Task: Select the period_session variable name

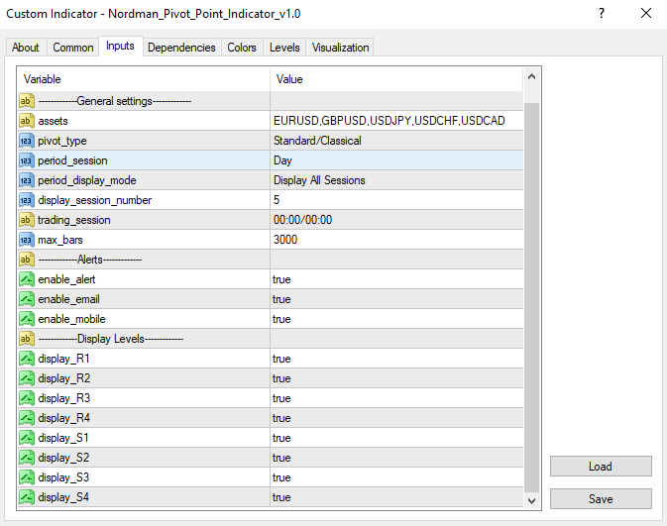Action: pos(72,160)
